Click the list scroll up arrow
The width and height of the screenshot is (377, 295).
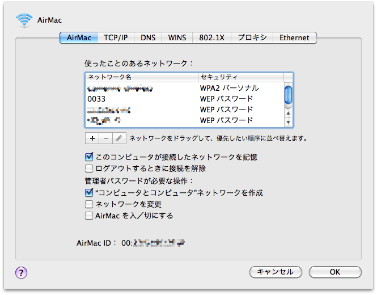(289, 113)
